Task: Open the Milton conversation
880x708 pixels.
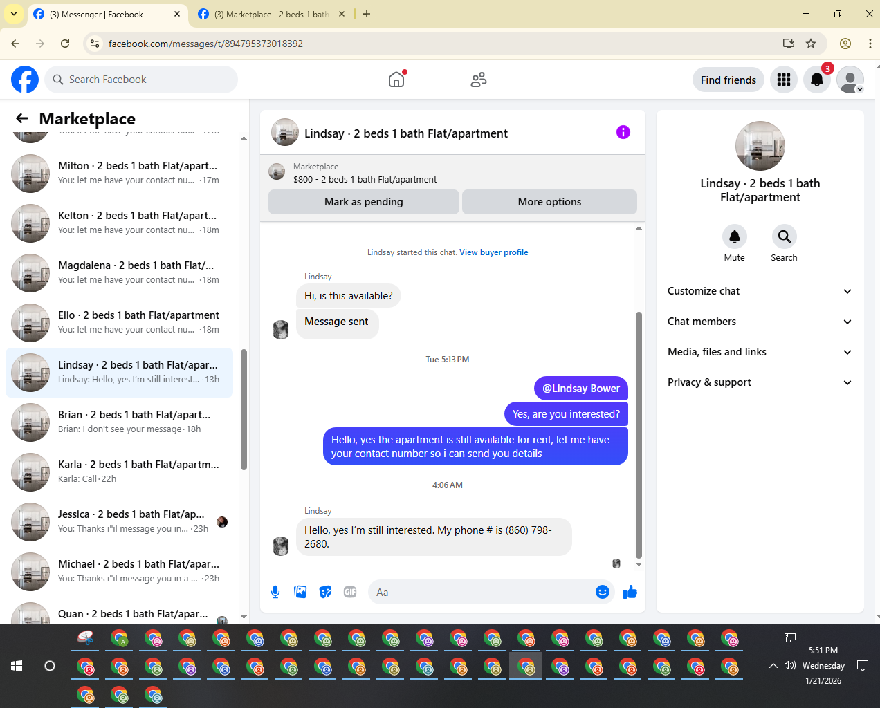Action: (x=119, y=173)
